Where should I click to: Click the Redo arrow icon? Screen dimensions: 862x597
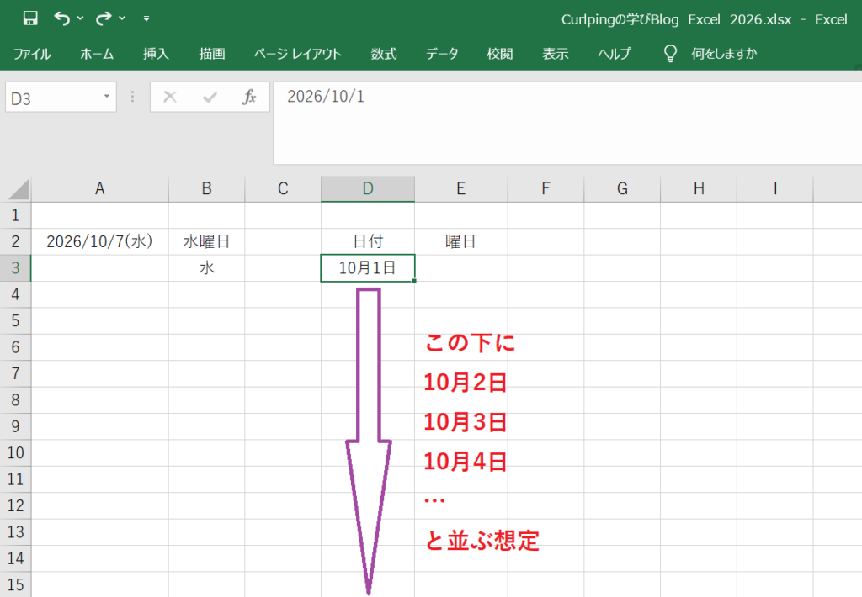point(104,18)
